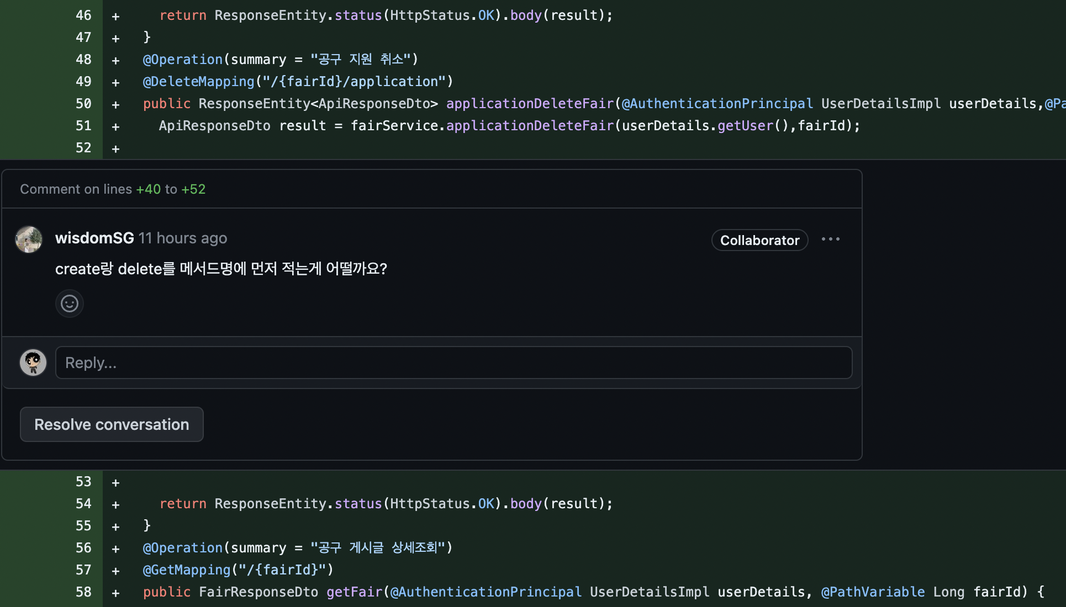Click the plus marker on line 52
The image size is (1066, 607).
point(115,148)
